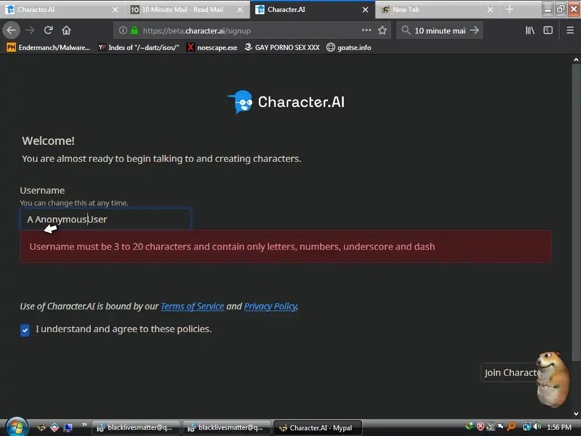Image resolution: width=581 pixels, height=436 pixels.
Task: Open the goatse.info bookmark
Action: point(349,48)
